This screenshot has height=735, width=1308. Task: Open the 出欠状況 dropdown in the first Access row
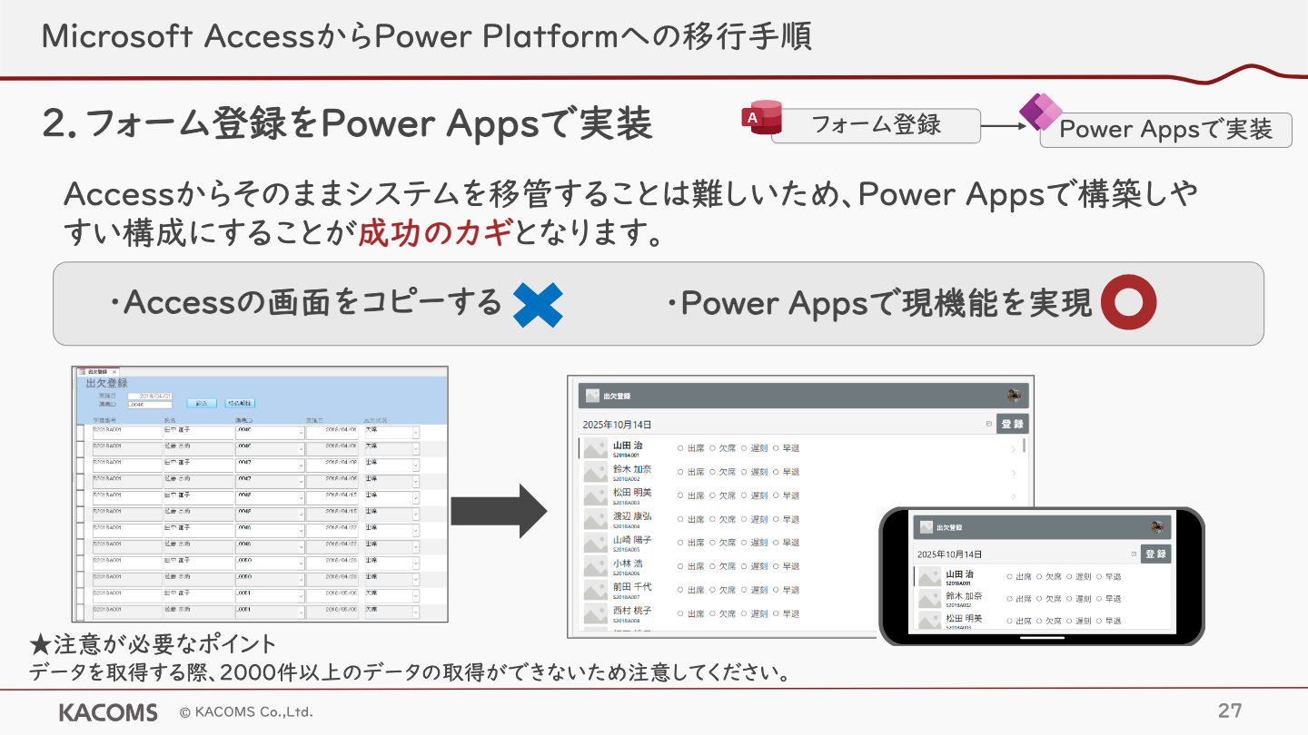click(x=415, y=432)
